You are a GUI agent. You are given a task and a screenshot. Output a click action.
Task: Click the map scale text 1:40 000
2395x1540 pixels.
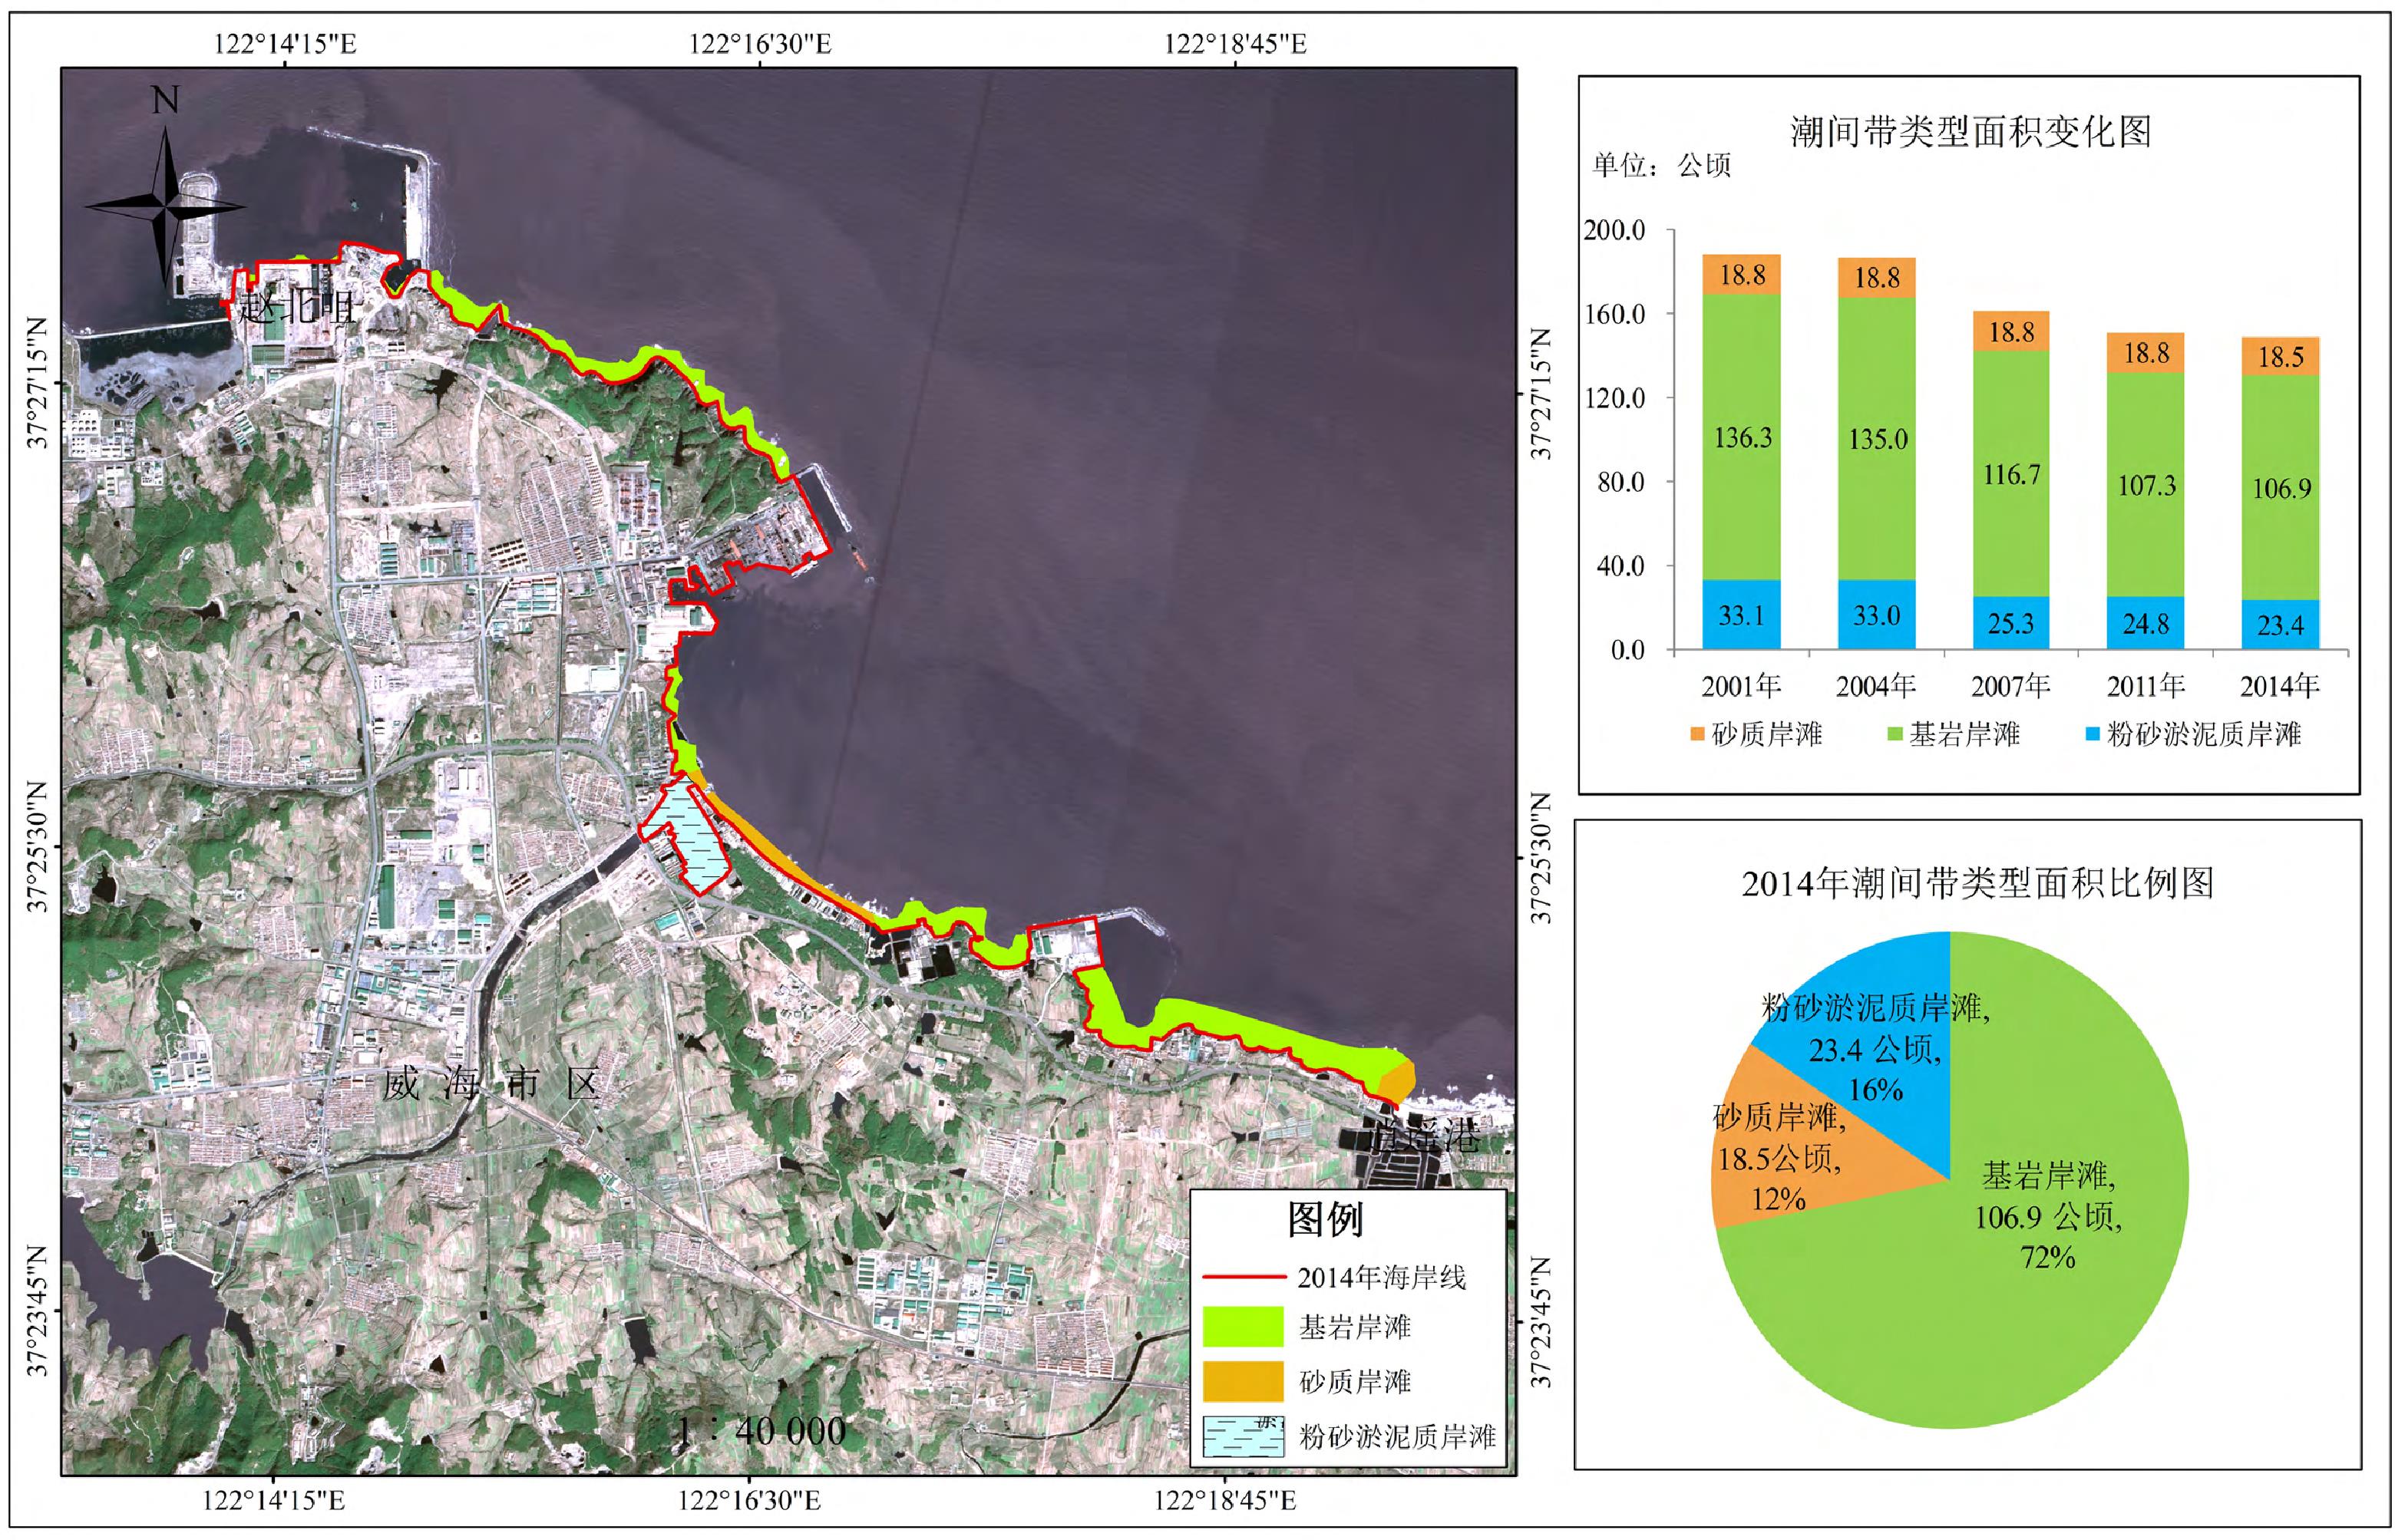(761, 1431)
